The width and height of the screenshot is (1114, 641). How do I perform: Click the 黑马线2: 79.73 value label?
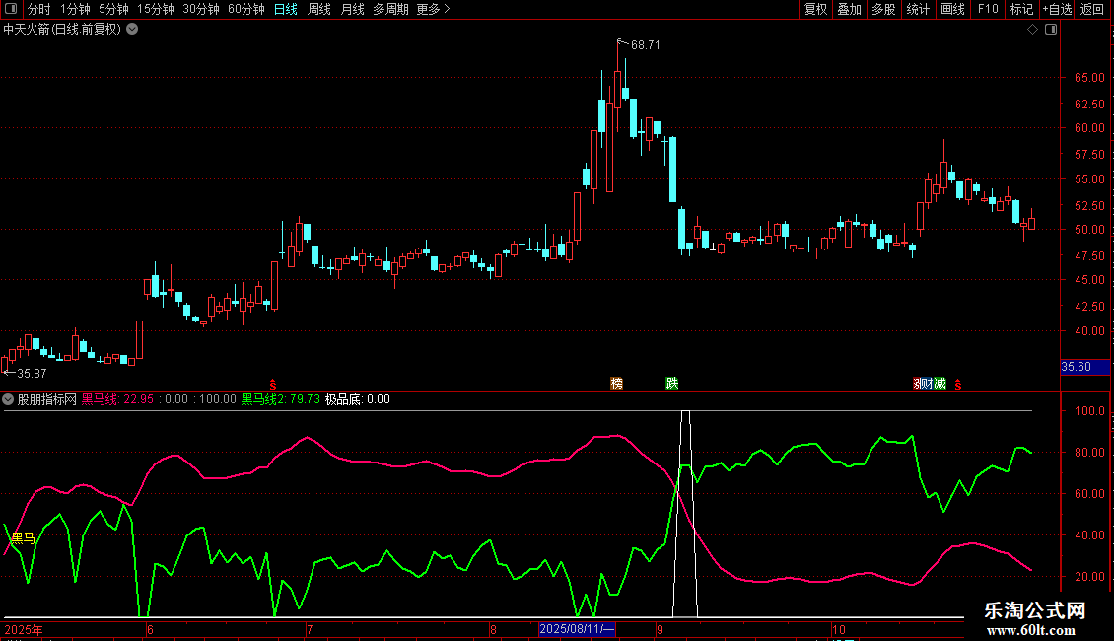click(x=281, y=399)
